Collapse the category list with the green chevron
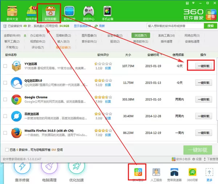Screen dimensions: 218x184 pyautogui.click(x=25, y=36)
